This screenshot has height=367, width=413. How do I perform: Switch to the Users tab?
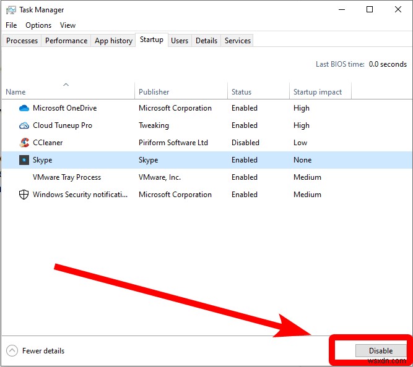tap(180, 41)
